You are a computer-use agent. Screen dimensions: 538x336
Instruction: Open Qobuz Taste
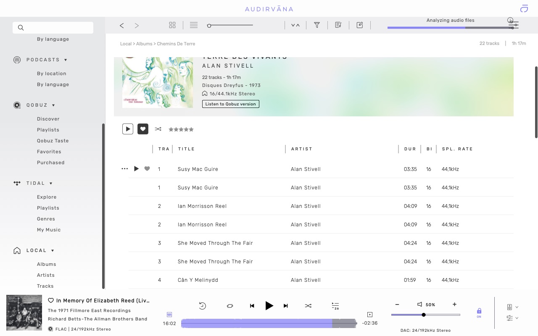click(x=53, y=141)
